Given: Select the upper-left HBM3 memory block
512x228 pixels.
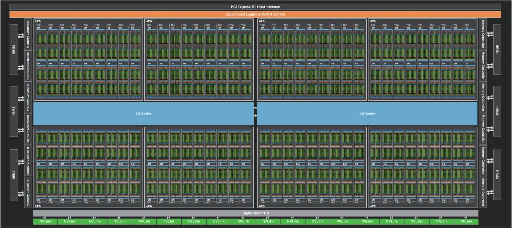Looking at the screenshot, I should click(x=14, y=50).
